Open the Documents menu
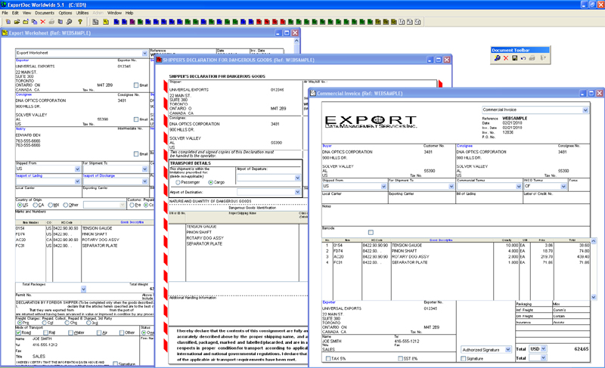Viewport: 605px width, 368px height. [45, 13]
